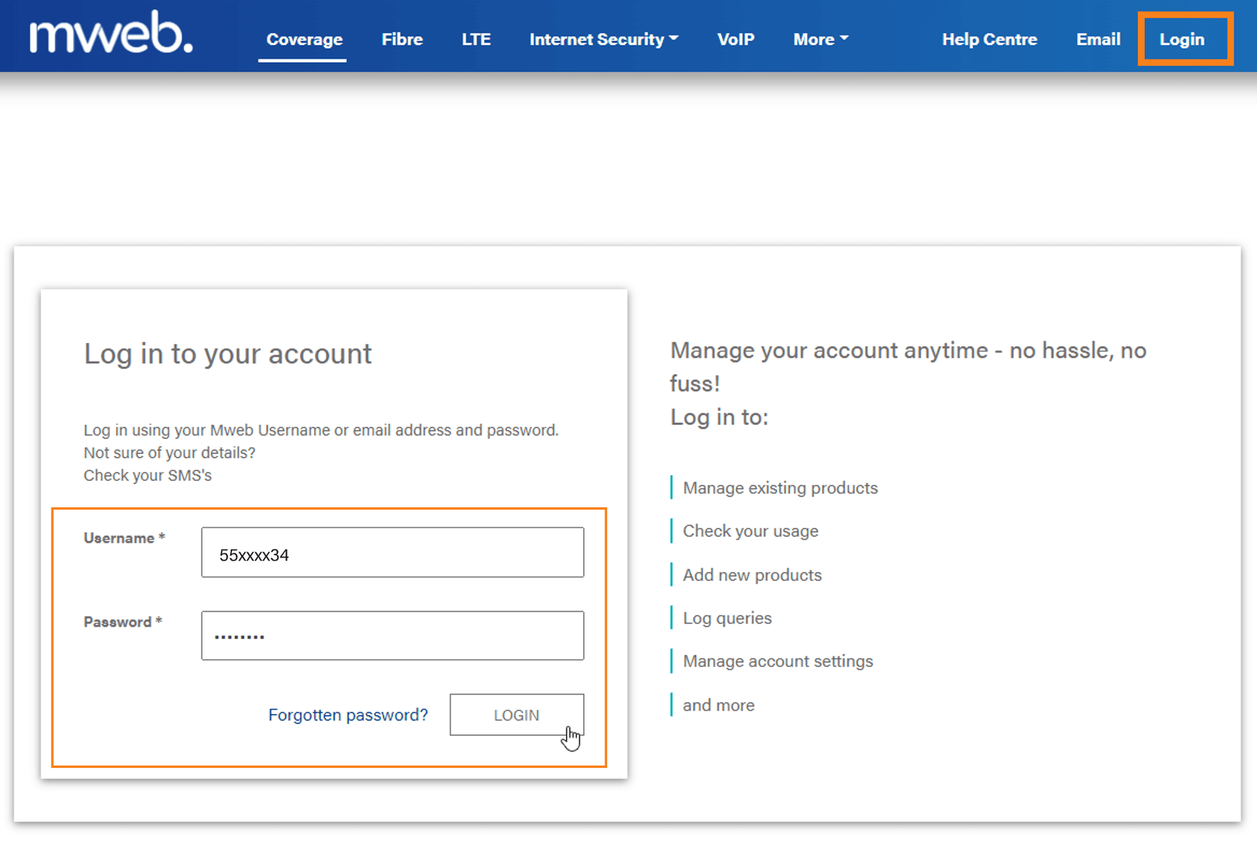Screen dimensions: 1257x841
Task: Open the Help Centre
Action: coord(989,39)
